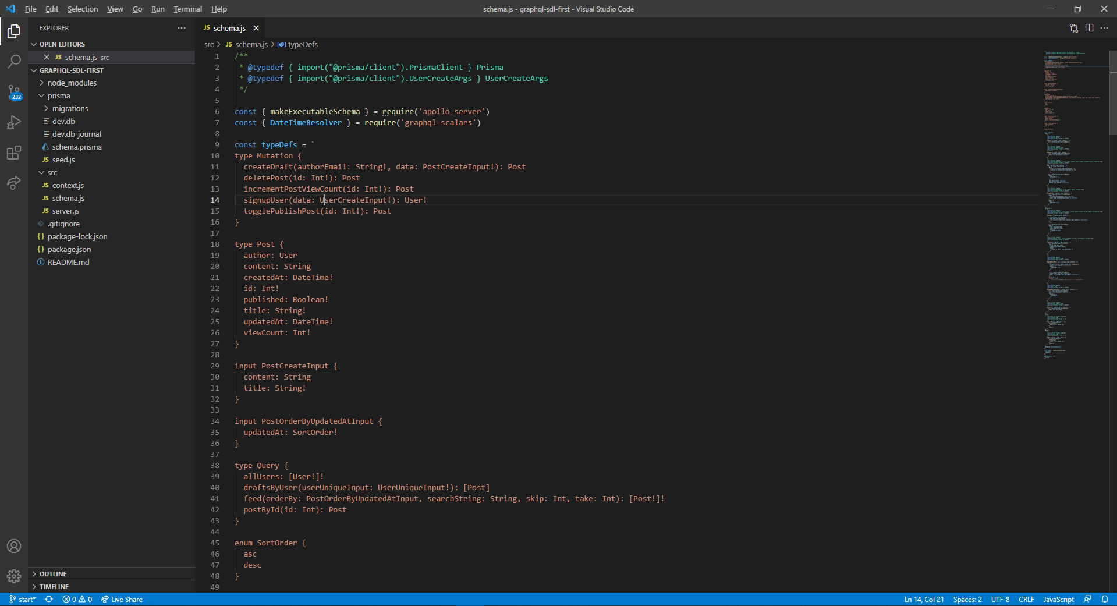1117x606 pixels.
Task: Collapse the prisma folder
Action: [x=111, y=95]
